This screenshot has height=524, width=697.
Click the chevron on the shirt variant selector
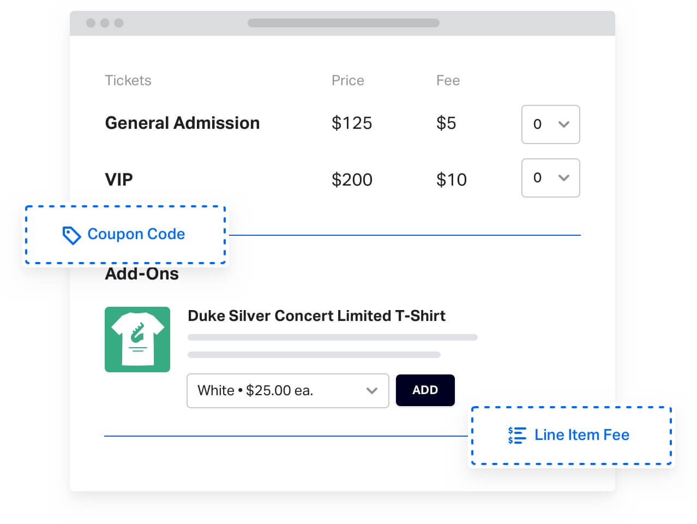372,391
